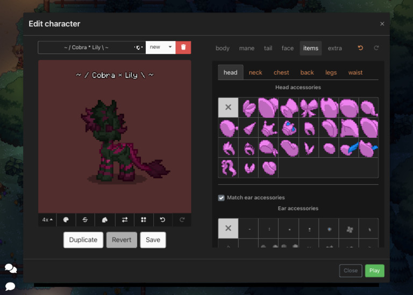Screen dimensions: 413x295
Task: Save the character with Save button
Action: pyautogui.click(x=153, y=240)
